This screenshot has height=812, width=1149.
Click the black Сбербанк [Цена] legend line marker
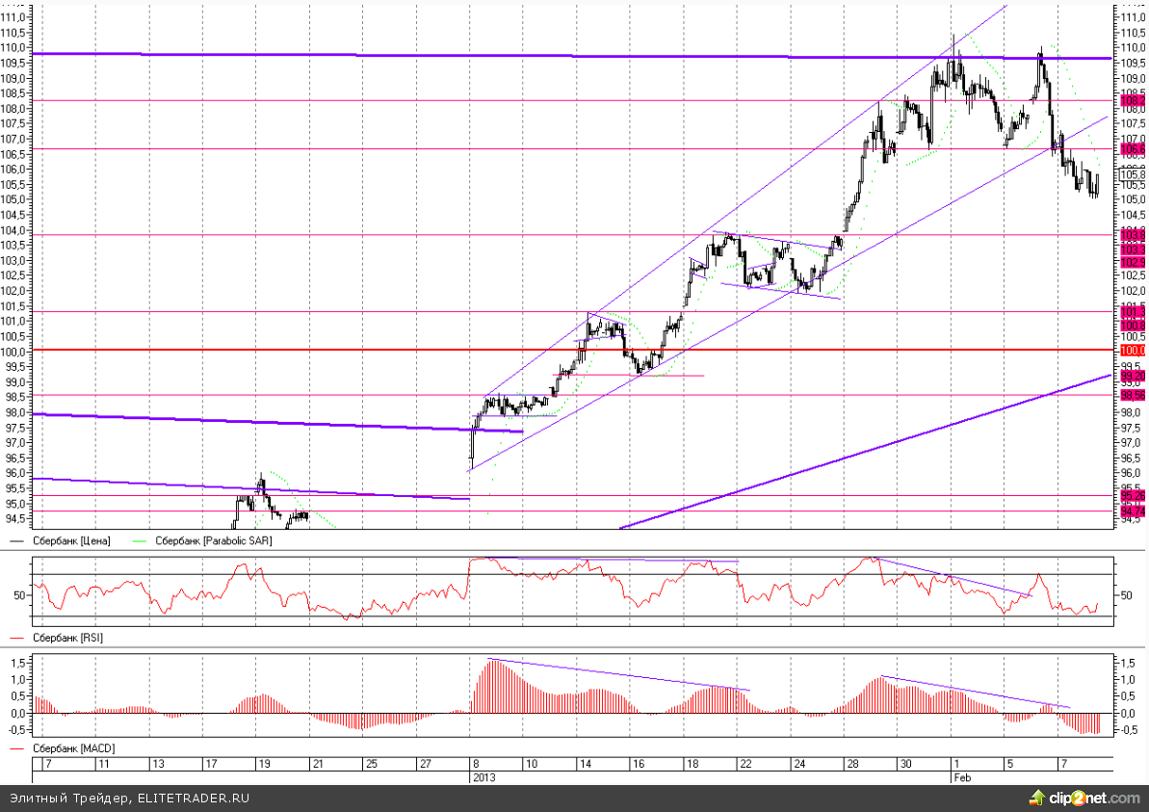click(x=17, y=541)
